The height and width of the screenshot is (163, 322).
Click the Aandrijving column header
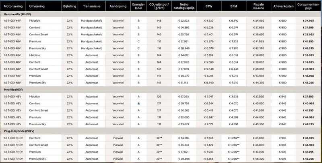[x=118, y=7]
